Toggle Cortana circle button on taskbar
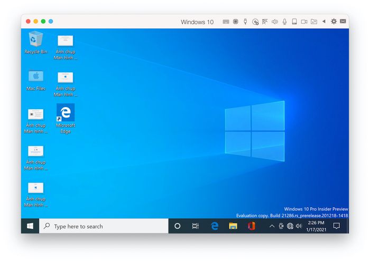 [x=178, y=226]
